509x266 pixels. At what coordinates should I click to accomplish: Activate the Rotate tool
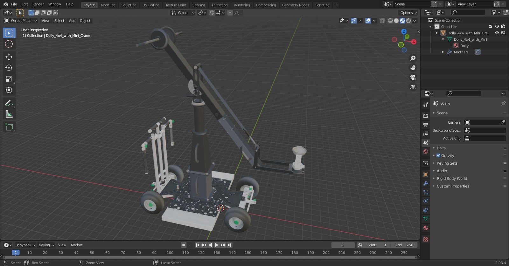pos(9,68)
